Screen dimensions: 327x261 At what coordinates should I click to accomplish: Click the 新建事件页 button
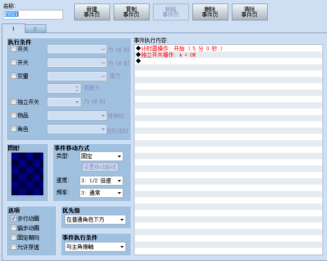[92, 12]
